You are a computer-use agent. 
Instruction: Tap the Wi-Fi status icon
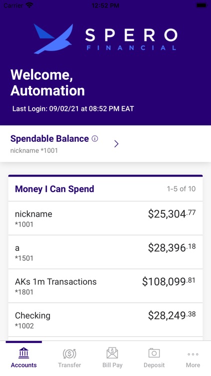click(29, 5)
